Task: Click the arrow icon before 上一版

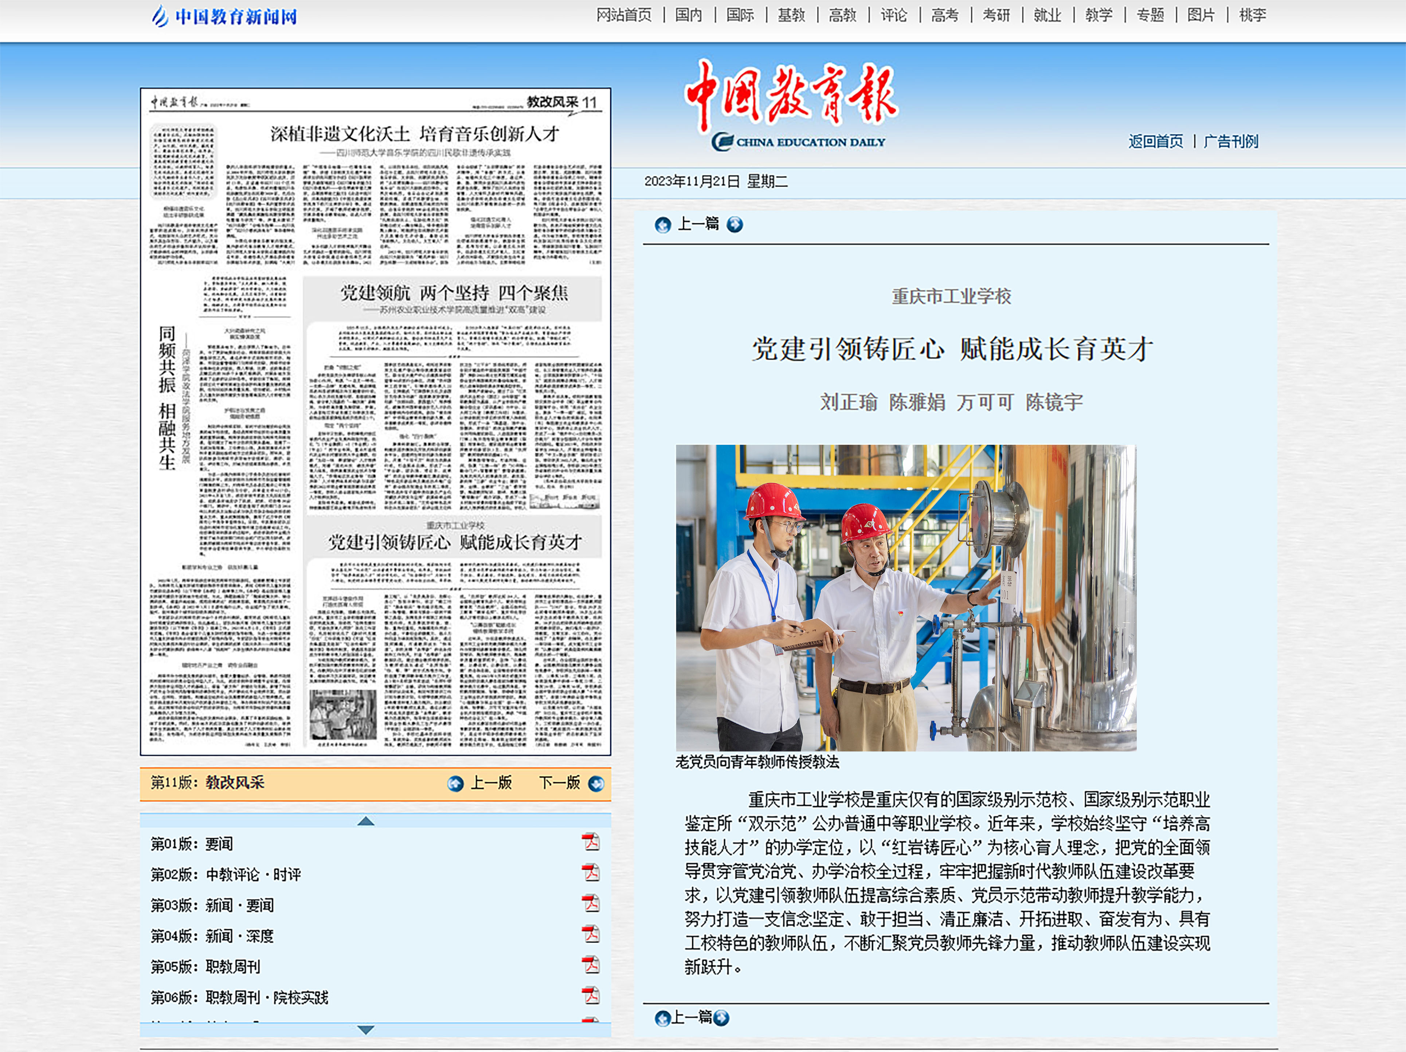Action: tap(455, 784)
